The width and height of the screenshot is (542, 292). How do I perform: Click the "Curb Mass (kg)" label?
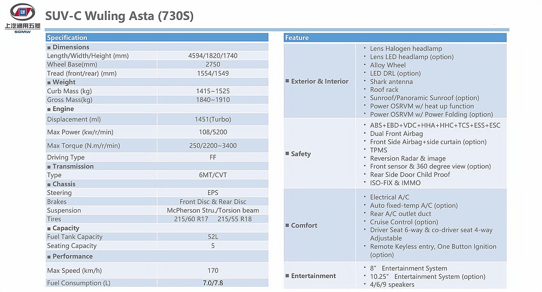point(69,91)
